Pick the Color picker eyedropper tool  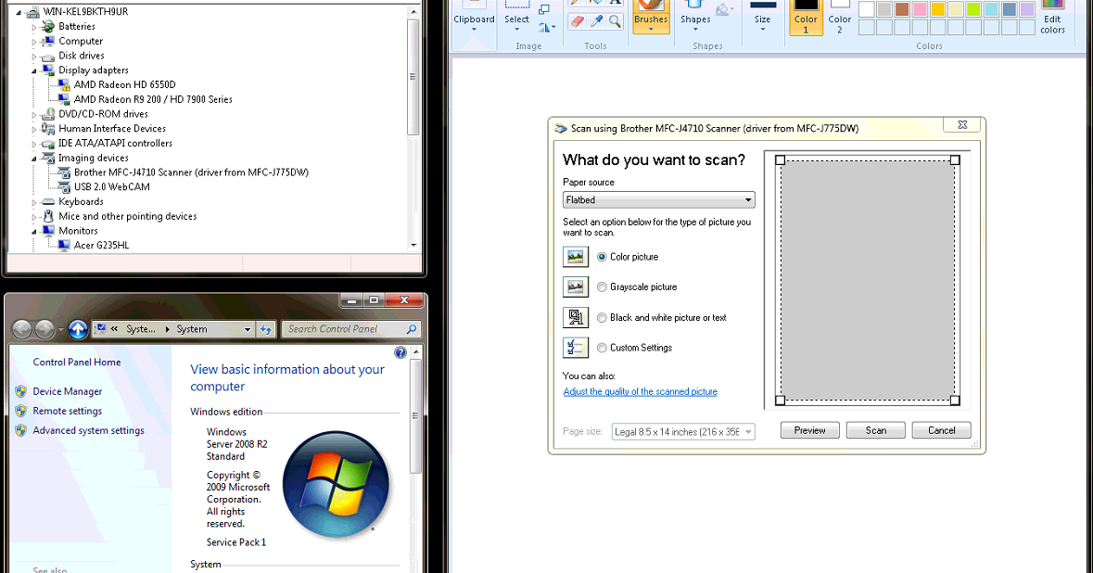point(596,21)
